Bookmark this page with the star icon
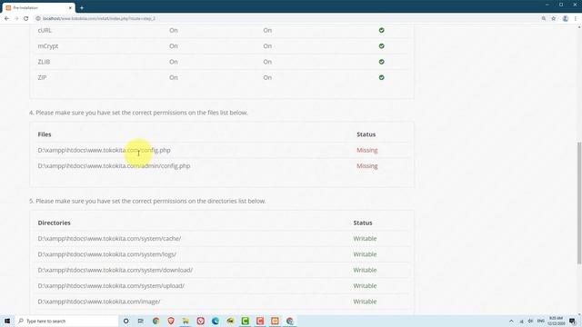The width and height of the screenshot is (582, 327). click(x=554, y=18)
